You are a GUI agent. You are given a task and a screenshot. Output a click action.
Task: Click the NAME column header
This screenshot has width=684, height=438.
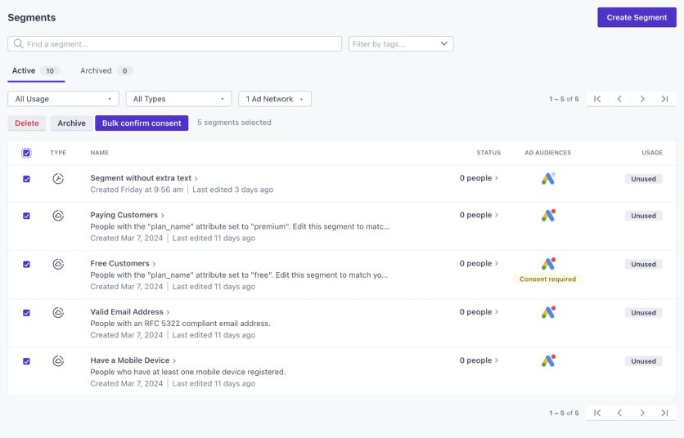click(100, 153)
